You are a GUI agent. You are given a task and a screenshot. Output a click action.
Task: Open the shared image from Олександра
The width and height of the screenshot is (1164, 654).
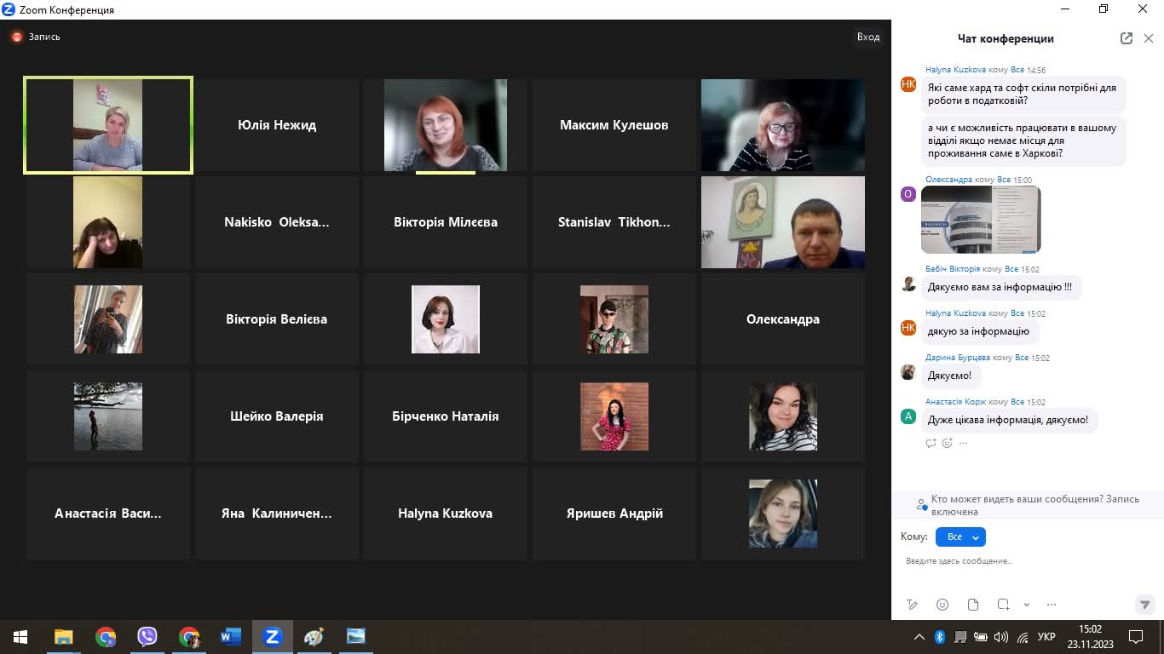[x=981, y=220]
